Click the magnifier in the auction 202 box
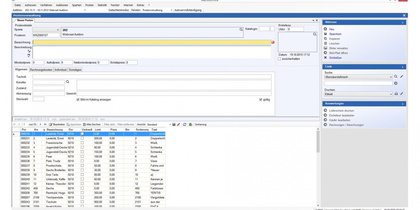Viewport: 420px width, 210px height. [241, 30]
